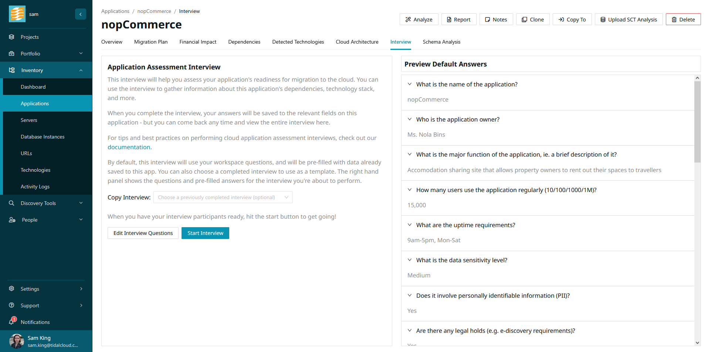This screenshot has width=708, height=352.
Task: Click the Projects stack icon
Action: coord(12,37)
